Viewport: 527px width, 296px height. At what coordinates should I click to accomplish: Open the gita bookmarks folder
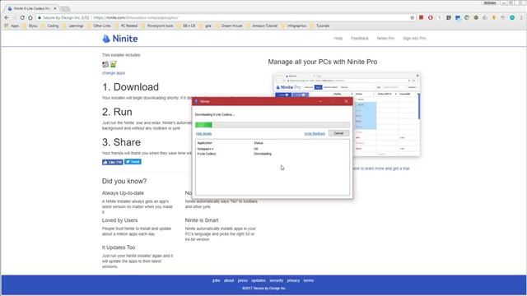coord(205,25)
